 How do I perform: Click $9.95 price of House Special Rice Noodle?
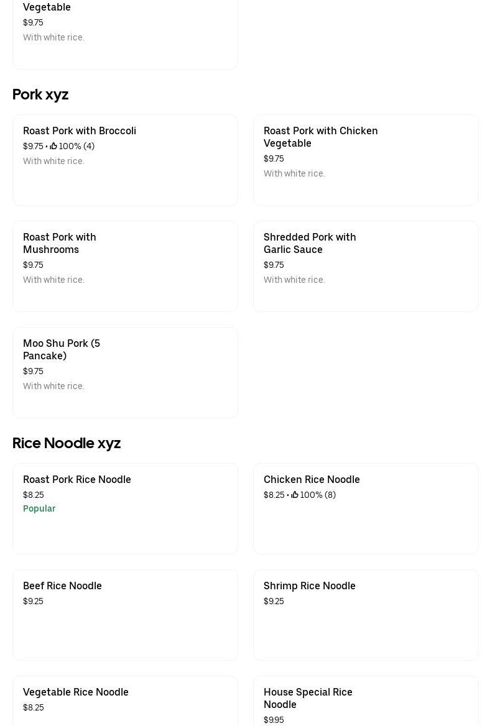274,720
